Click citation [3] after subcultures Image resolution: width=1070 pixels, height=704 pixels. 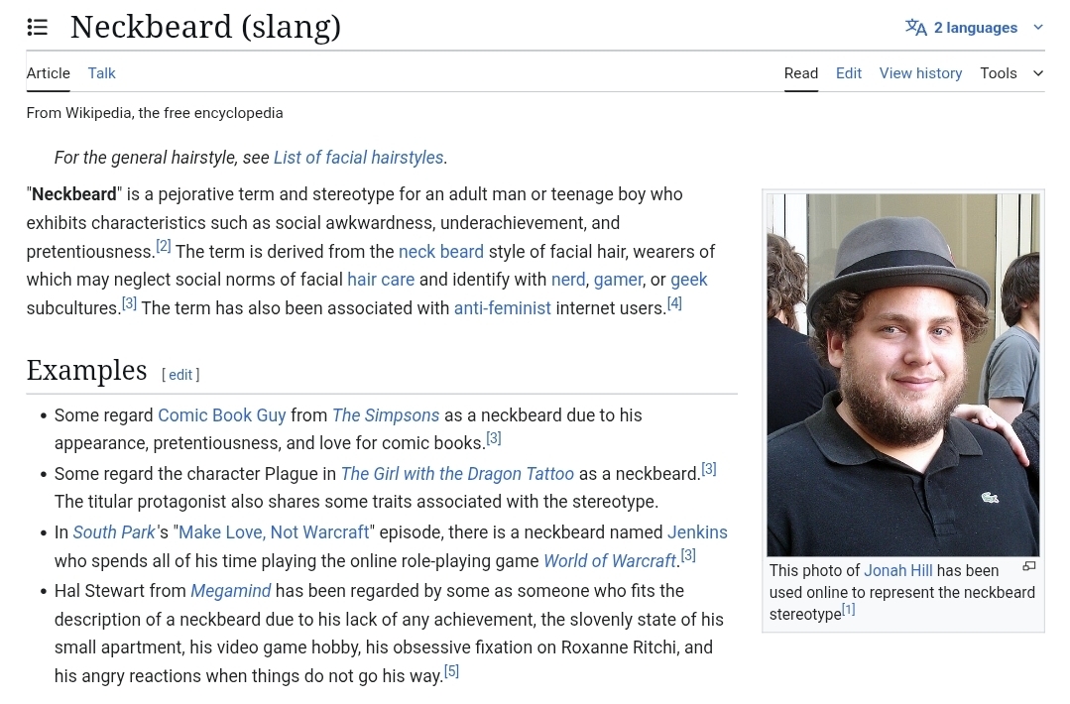tap(129, 302)
